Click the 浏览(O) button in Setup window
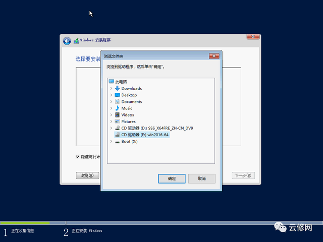 point(87,175)
